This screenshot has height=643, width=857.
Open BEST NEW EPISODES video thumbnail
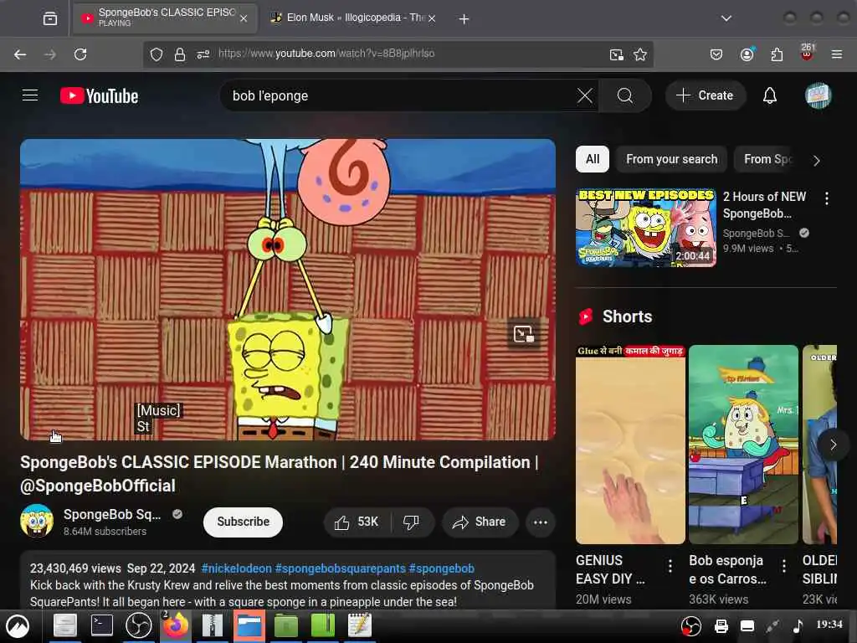[x=645, y=228]
